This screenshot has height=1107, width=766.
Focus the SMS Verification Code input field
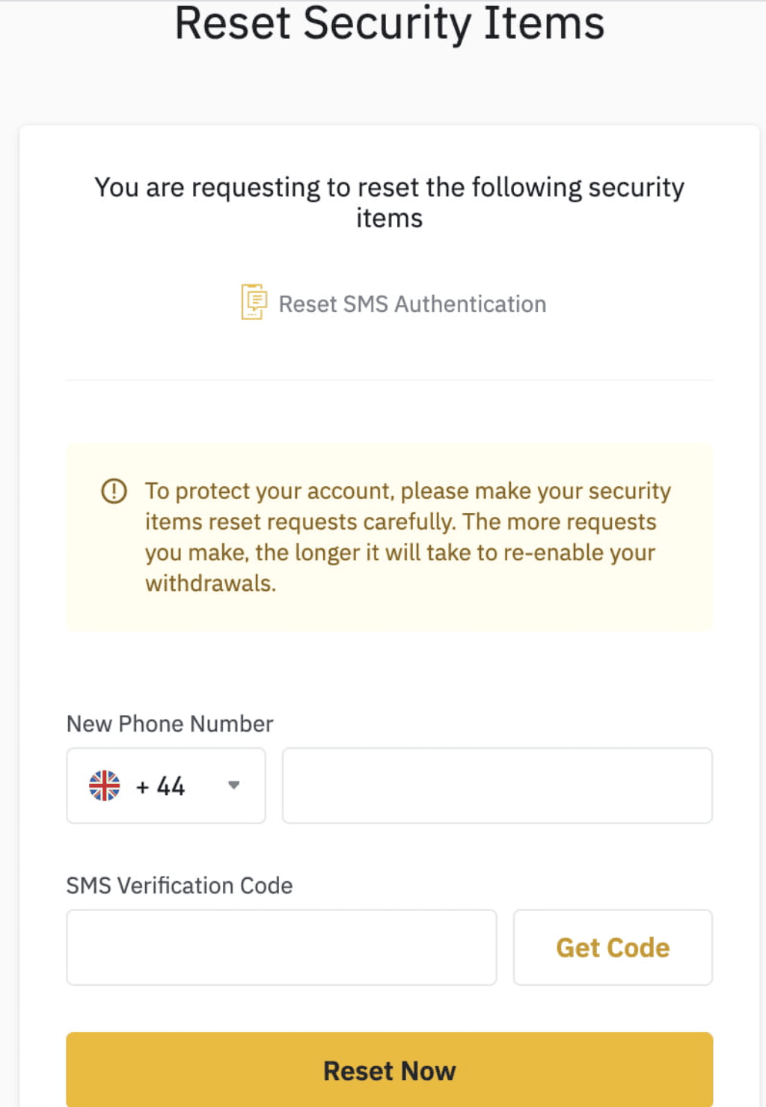pyautogui.click(x=281, y=947)
